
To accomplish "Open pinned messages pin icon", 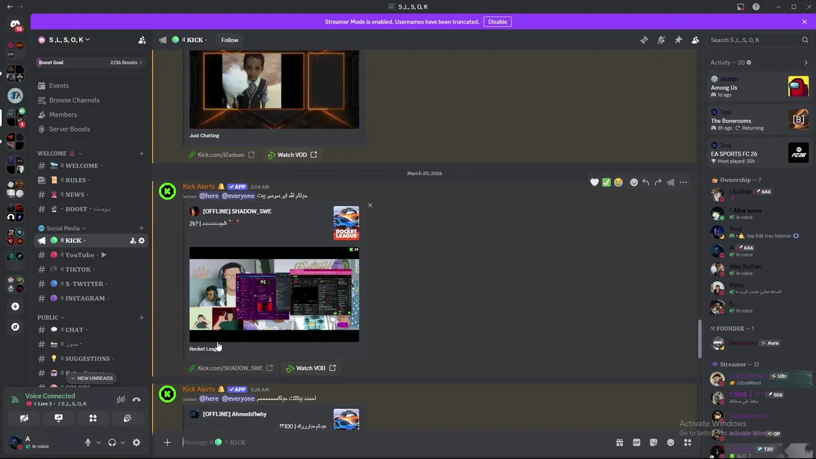I will (x=678, y=40).
